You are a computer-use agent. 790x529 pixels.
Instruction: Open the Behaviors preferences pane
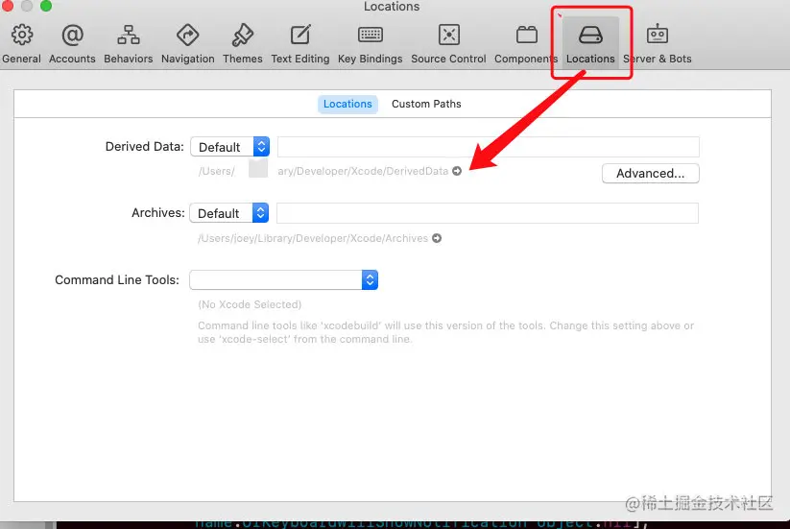coord(128,44)
